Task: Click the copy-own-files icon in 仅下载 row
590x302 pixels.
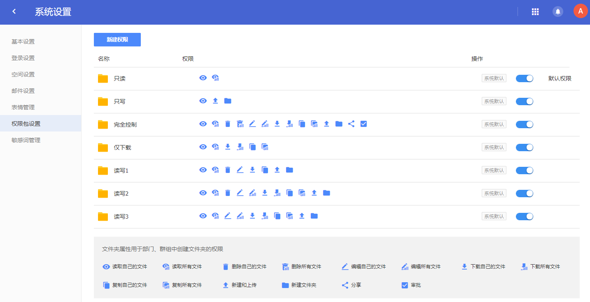Action: [x=252, y=147]
